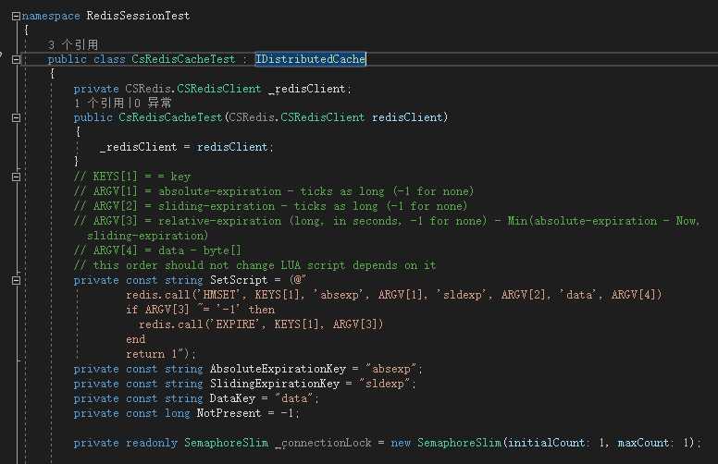Viewport: 718px width, 464px height.
Task: Open the "1 个引用" CodeLens link
Action: 98,104
